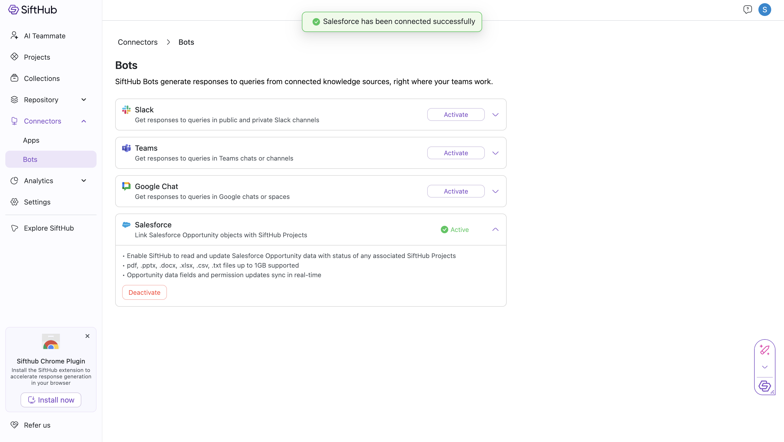Expand the Analytics sidebar section
Screen dimensions: 784x442
click(x=84, y=181)
